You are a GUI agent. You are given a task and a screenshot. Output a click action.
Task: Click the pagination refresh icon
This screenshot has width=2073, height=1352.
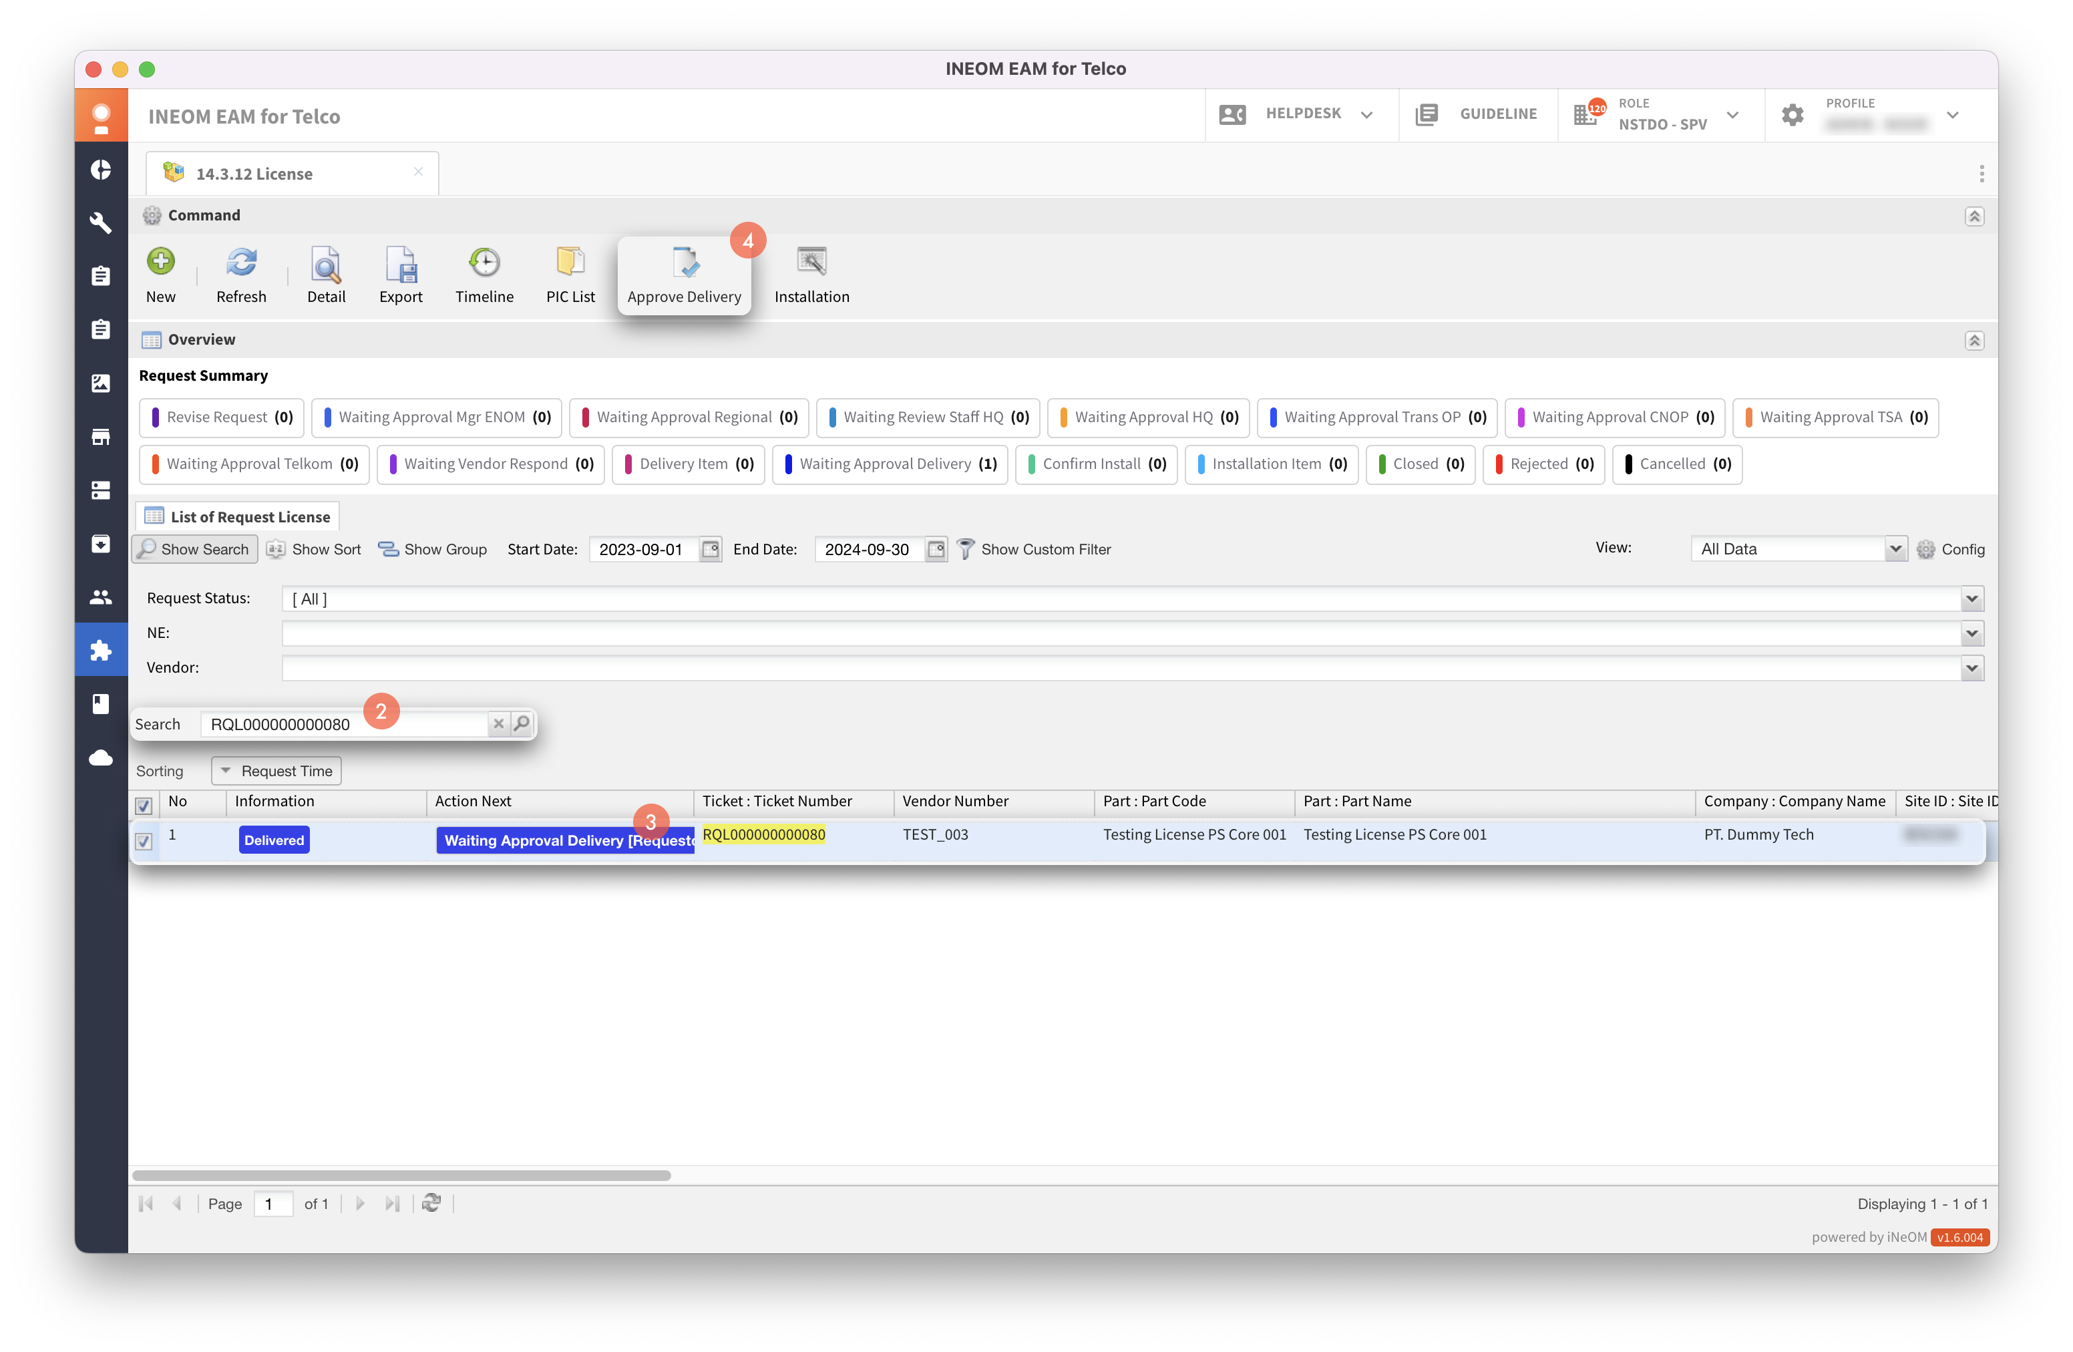click(x=431, y=1203)
